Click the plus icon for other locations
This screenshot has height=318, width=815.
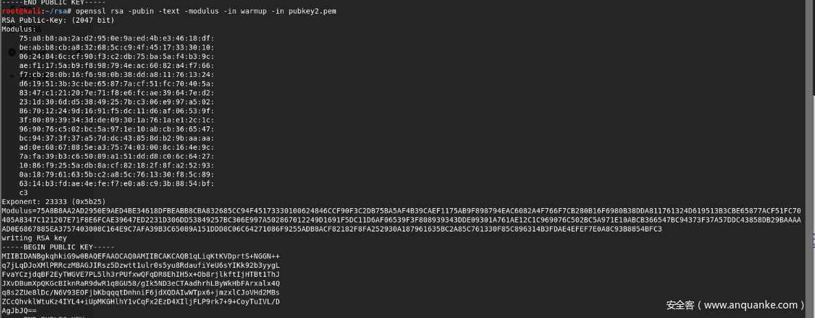pyautogui.click(x=12, y=76)
